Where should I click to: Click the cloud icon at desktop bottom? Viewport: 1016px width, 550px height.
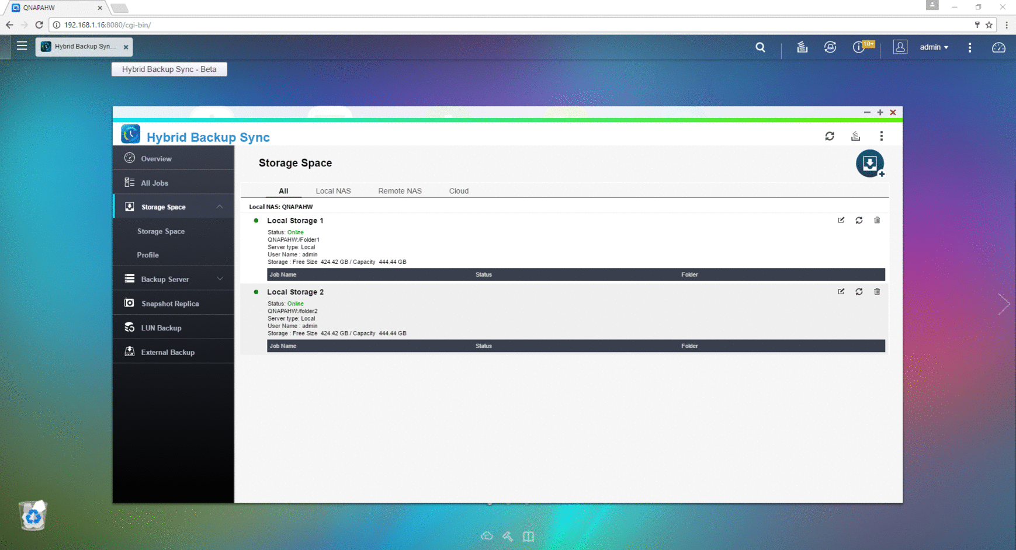487,536
